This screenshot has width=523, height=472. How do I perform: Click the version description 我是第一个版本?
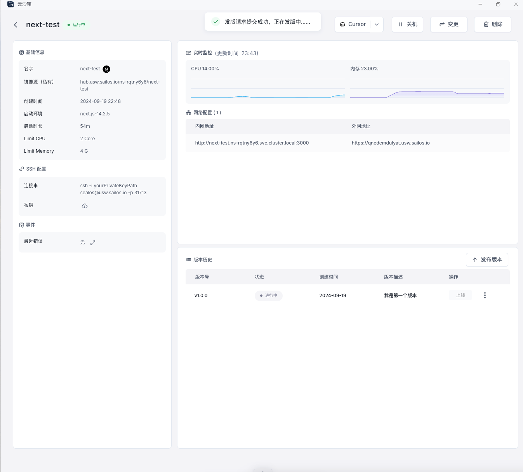pyautogui.click(x=400, y=296)
